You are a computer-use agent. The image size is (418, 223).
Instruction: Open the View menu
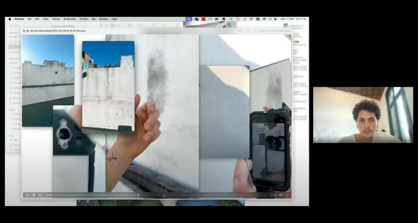[x=46, y=19]
